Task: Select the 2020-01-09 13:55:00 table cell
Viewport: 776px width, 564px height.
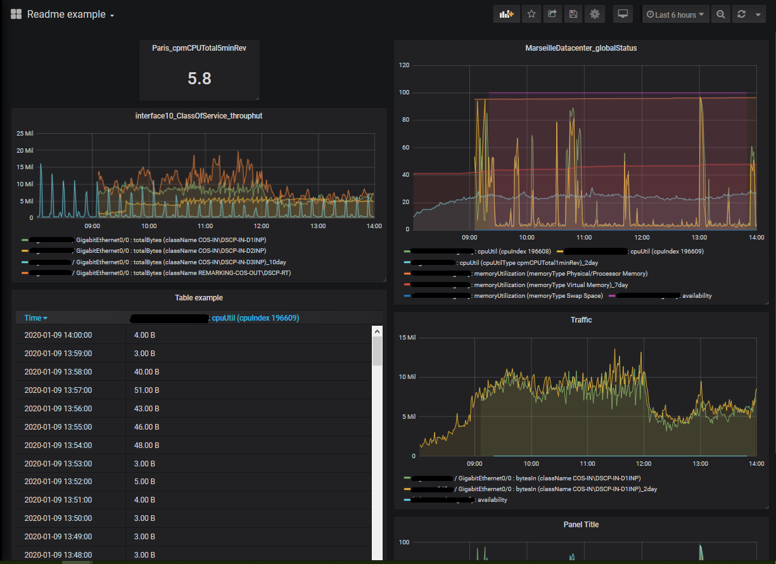Action: pos(58,427)
